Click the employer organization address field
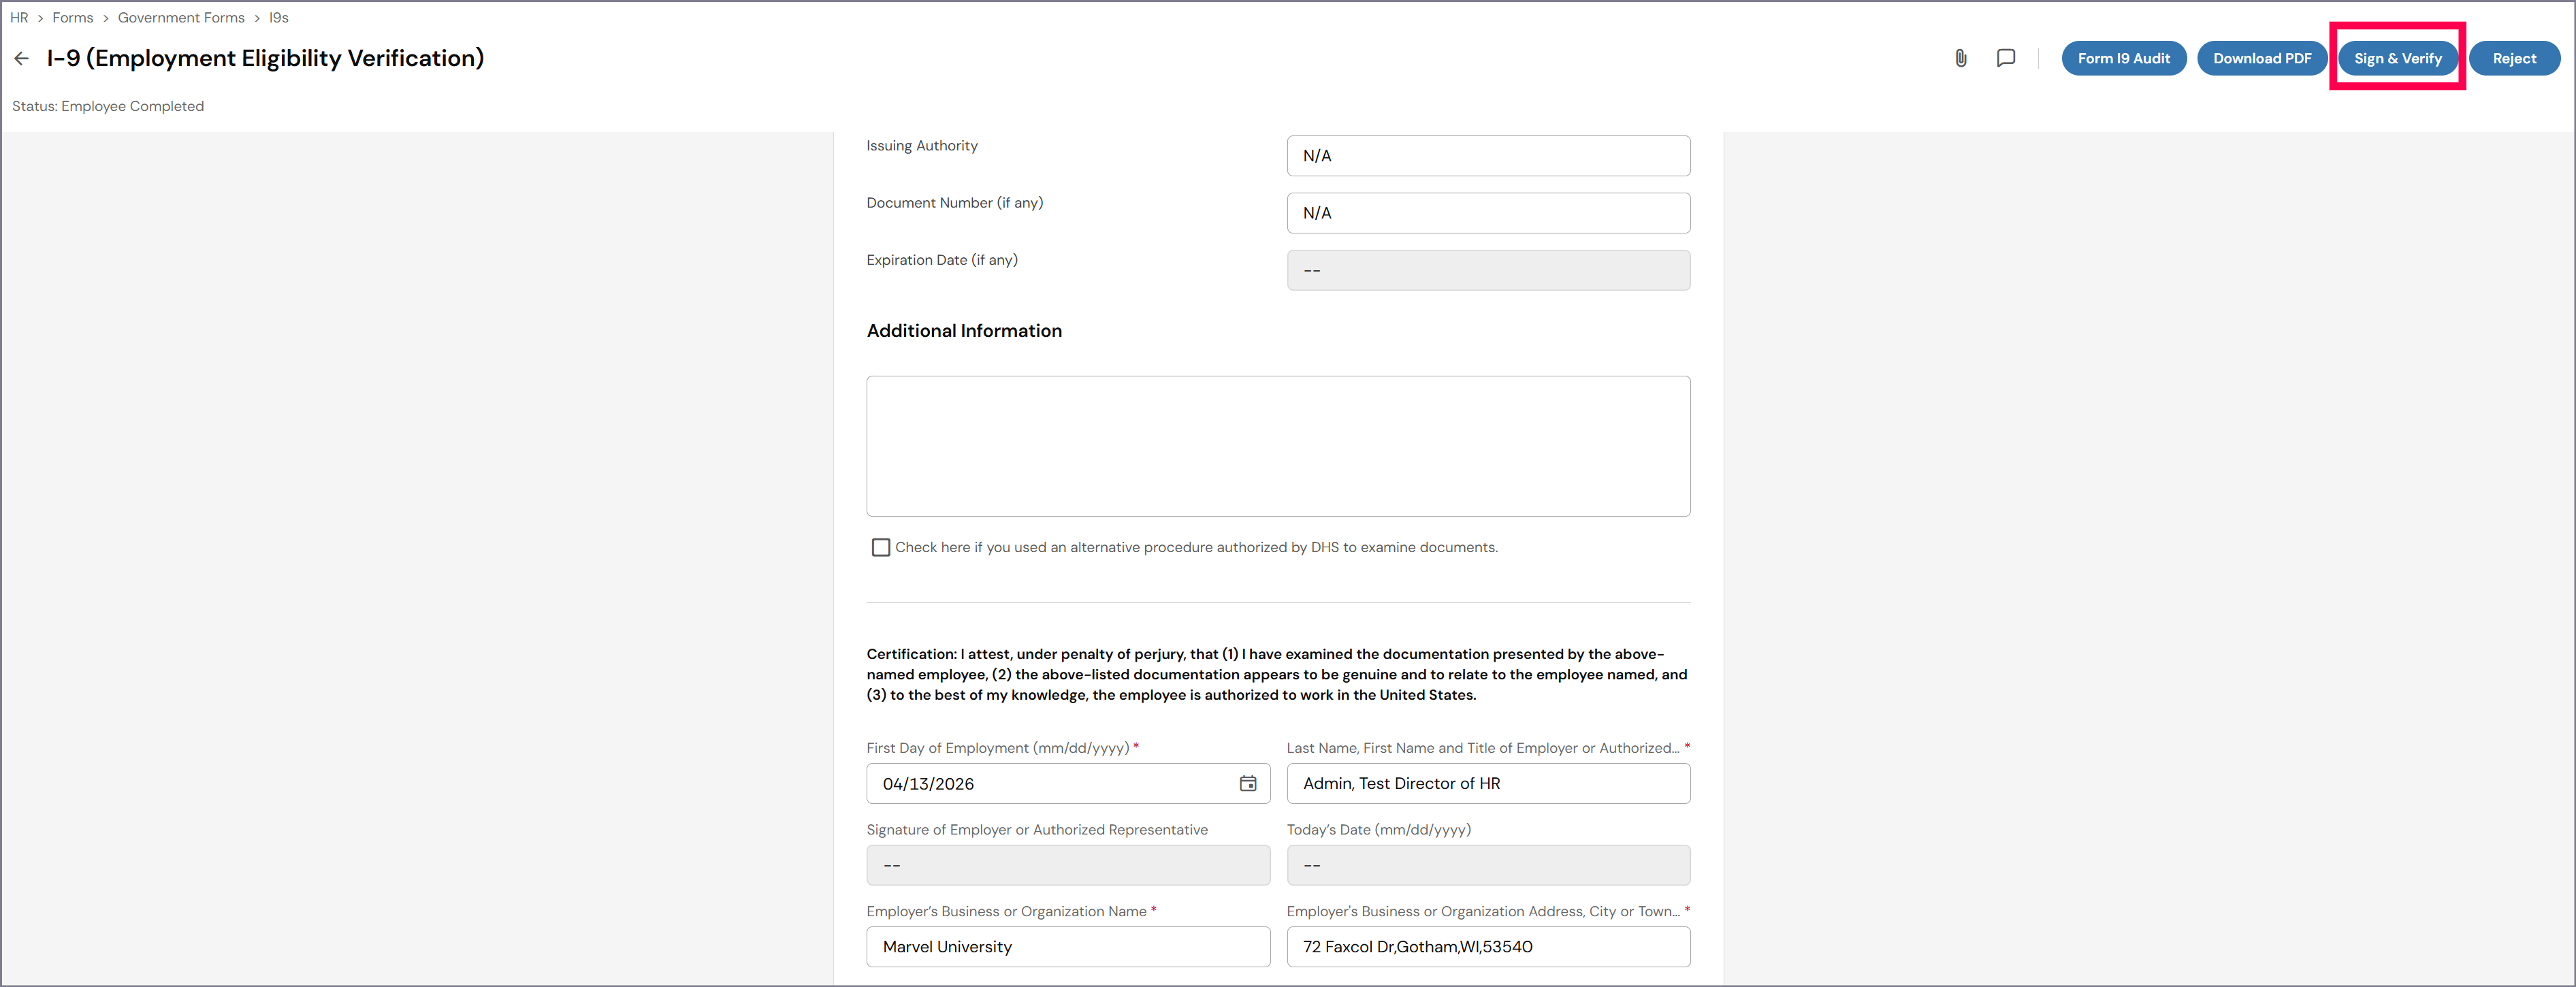 point(1487,947)
